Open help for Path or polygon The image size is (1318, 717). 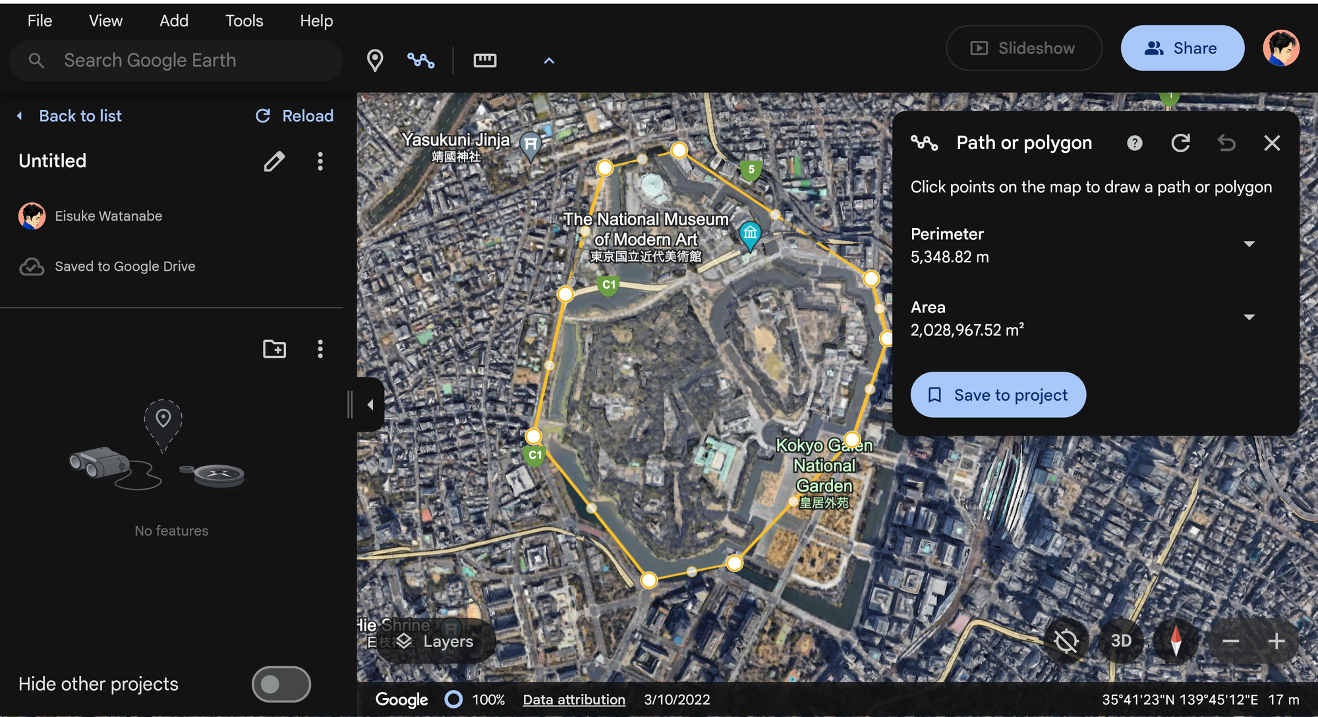click(1134, 143)
